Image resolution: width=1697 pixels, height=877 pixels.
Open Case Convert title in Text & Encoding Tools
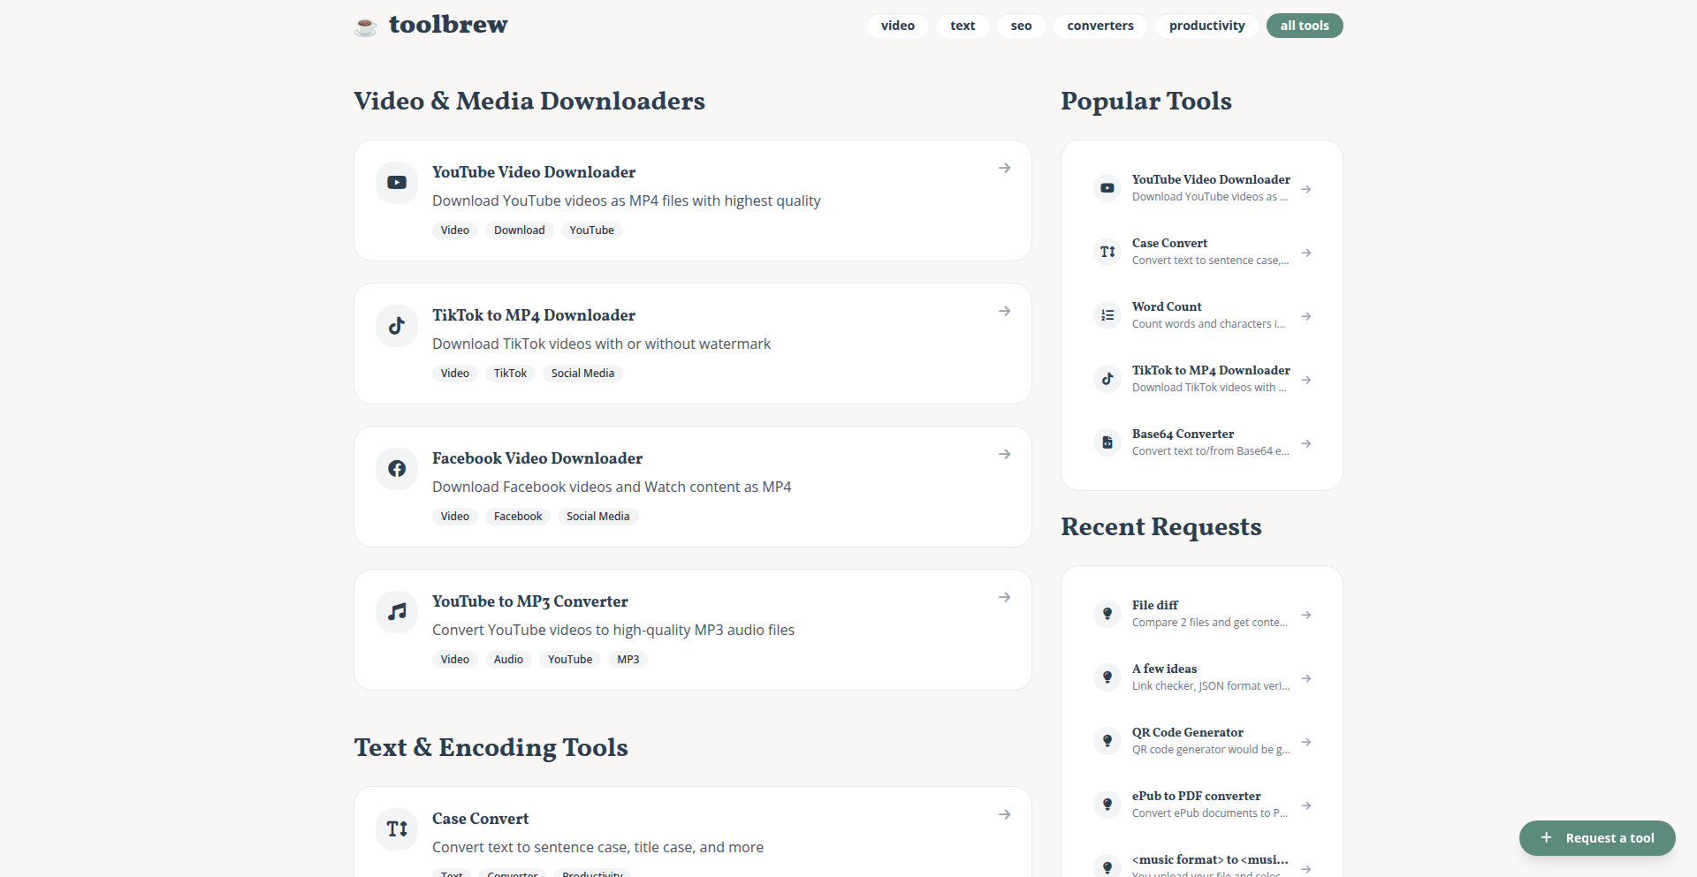[x=481, y=819]
